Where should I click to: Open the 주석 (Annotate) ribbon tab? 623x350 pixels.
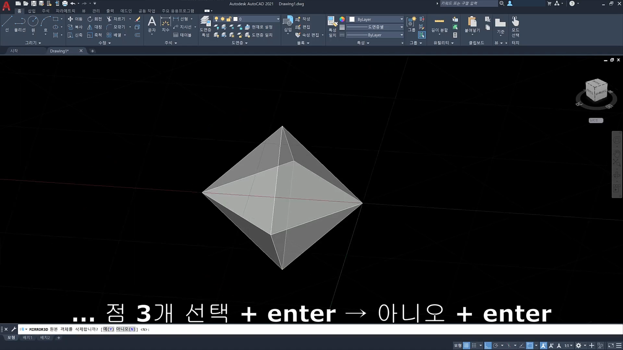click(45, 11)
